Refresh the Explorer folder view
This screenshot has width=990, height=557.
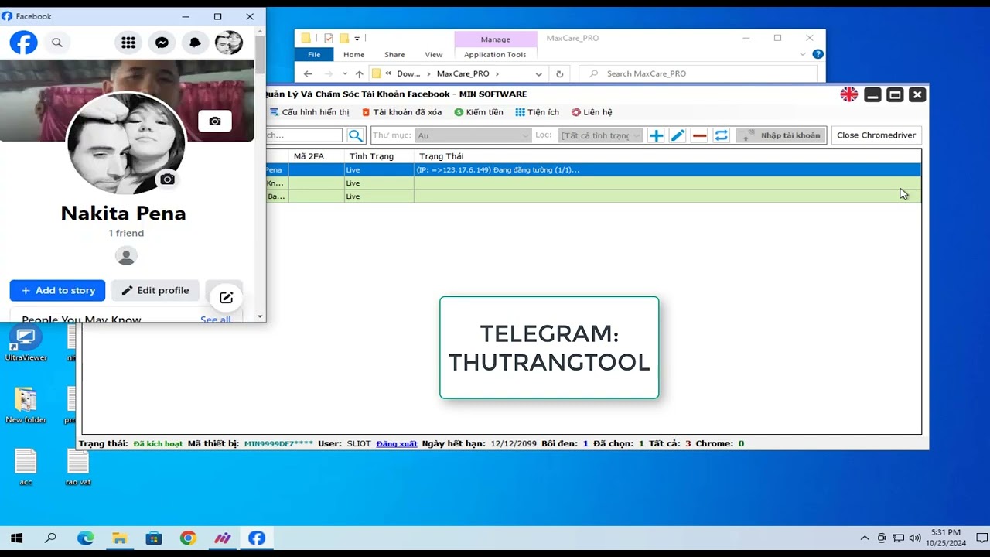559,73
